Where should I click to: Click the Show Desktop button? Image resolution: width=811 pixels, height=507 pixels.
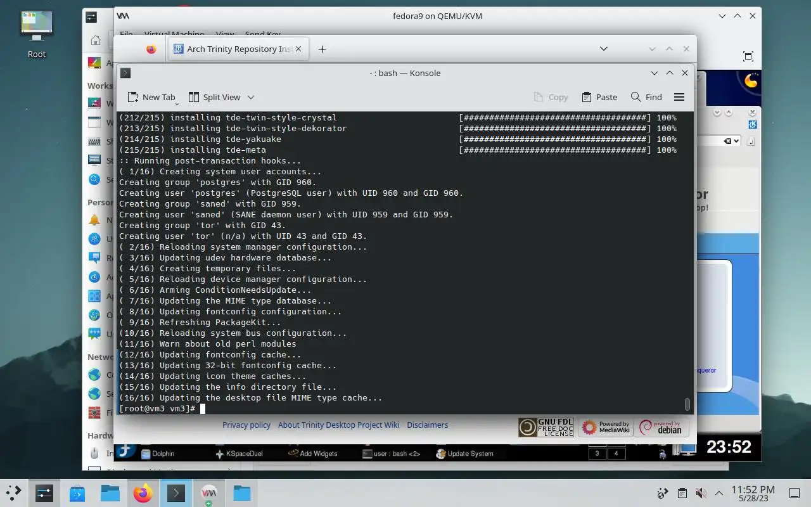pyautogui.click(x=795, y=493)
